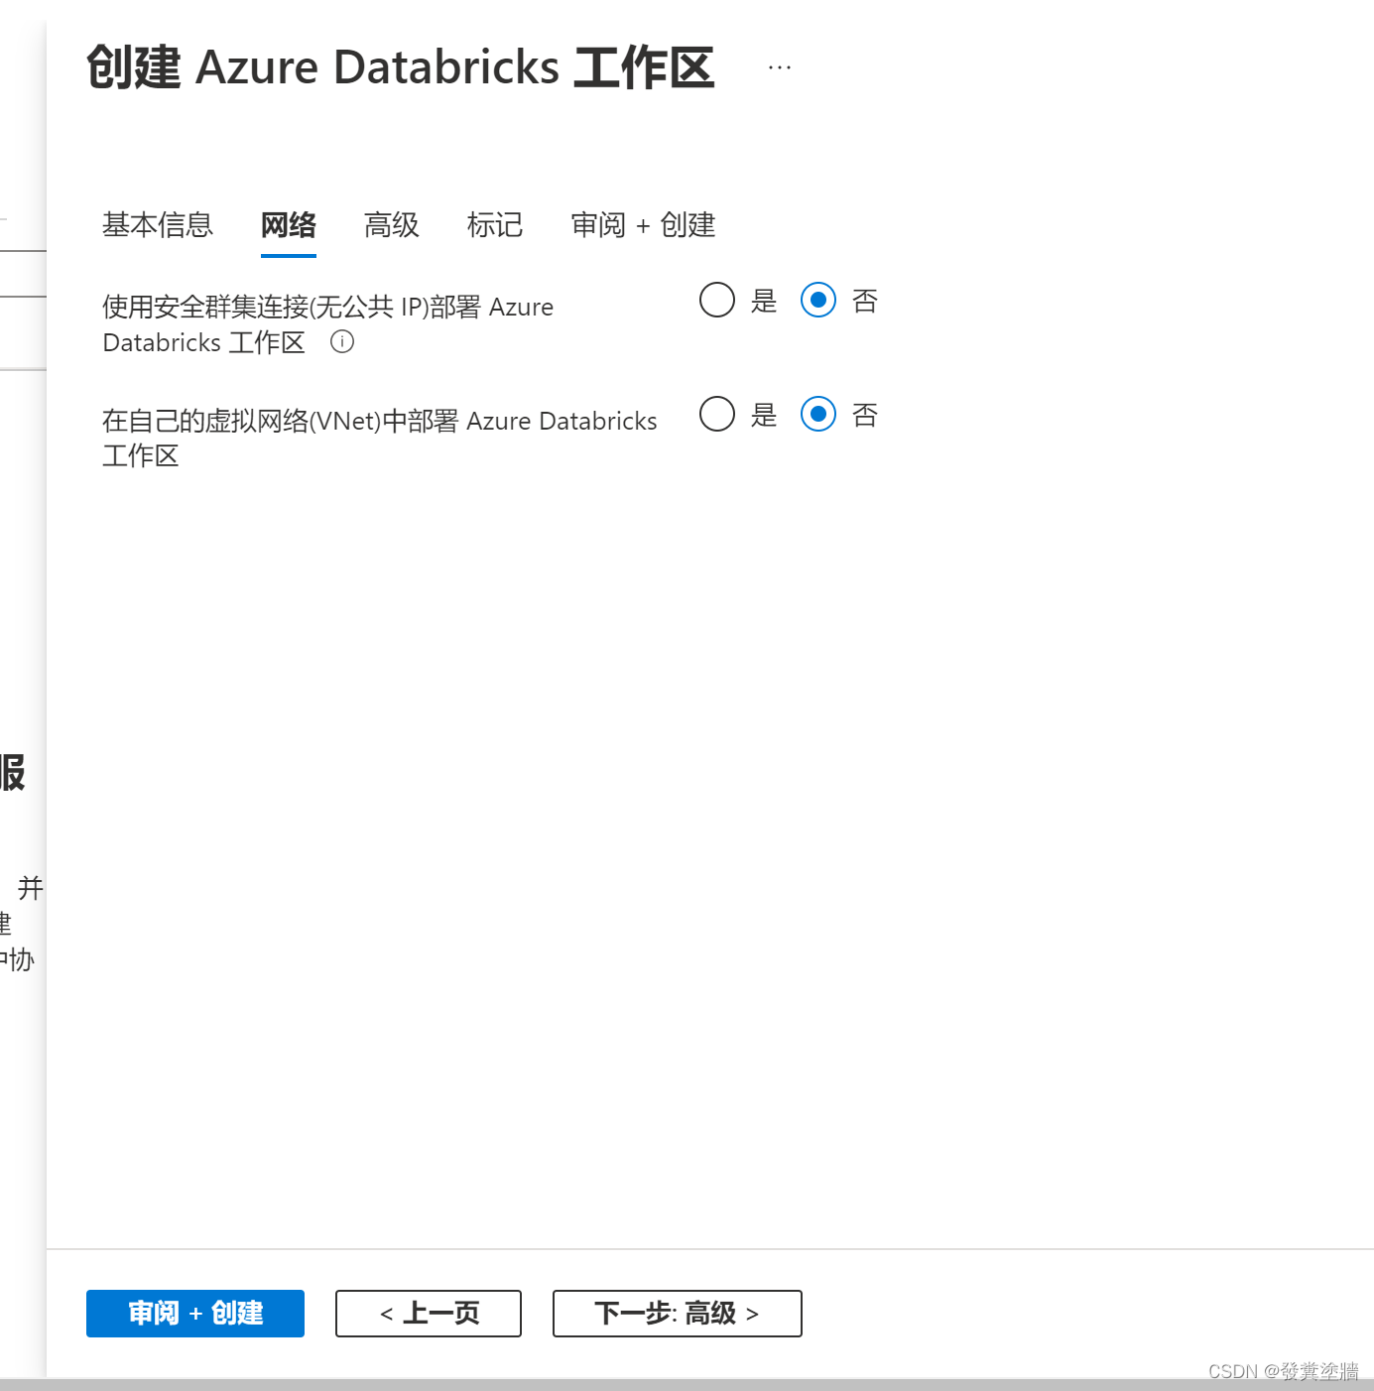Proceed with 下一步: 高级 button
Image resolution: width=1374 pixels, height=1391 pixels.
pyautogui.click(x=678, y=1314)
